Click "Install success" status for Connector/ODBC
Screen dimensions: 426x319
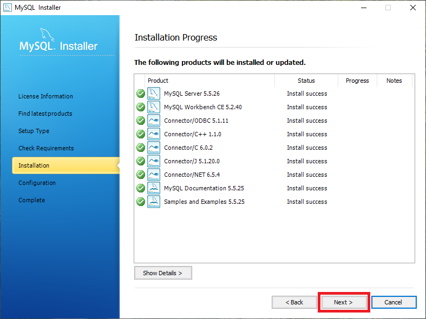pyautogui.click(x=307, y=121)
